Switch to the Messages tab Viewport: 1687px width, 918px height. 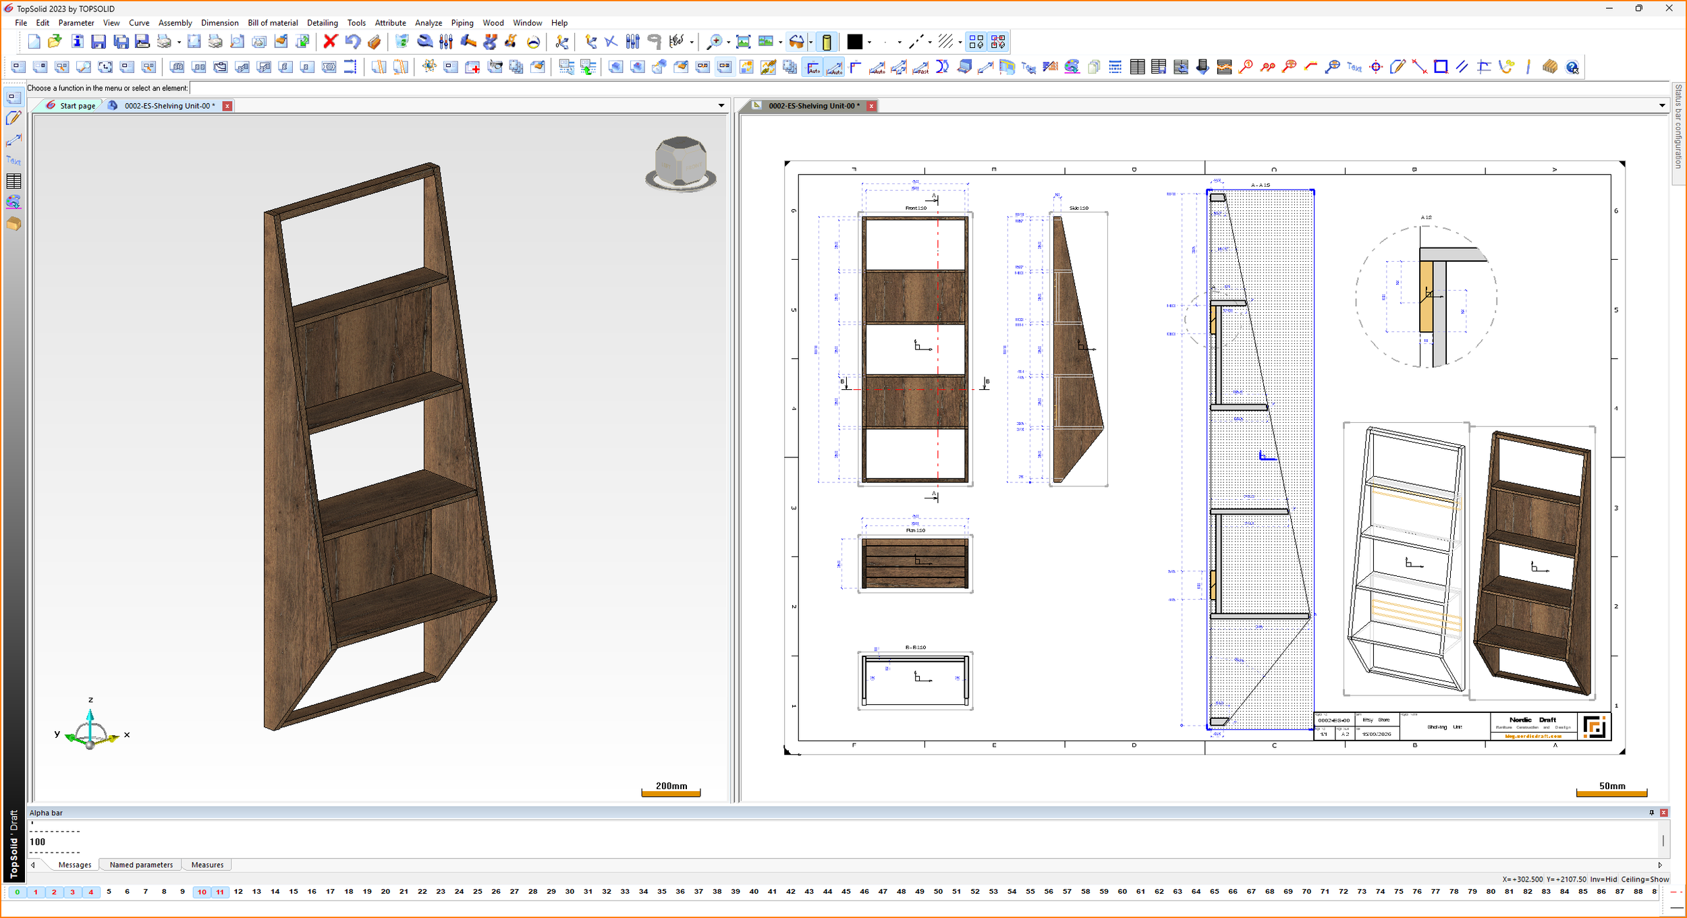pos(75,865)
